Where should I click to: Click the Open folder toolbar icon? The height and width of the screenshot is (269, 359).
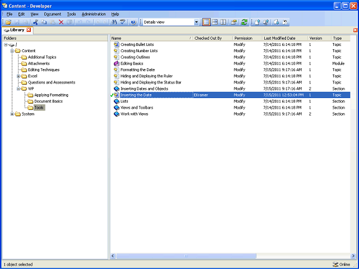(x=8, y=22)
